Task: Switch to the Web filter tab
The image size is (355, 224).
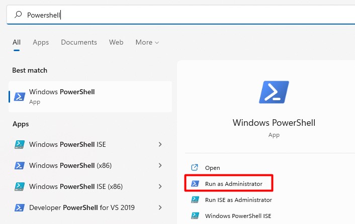Action: click(x=116, y=43)
